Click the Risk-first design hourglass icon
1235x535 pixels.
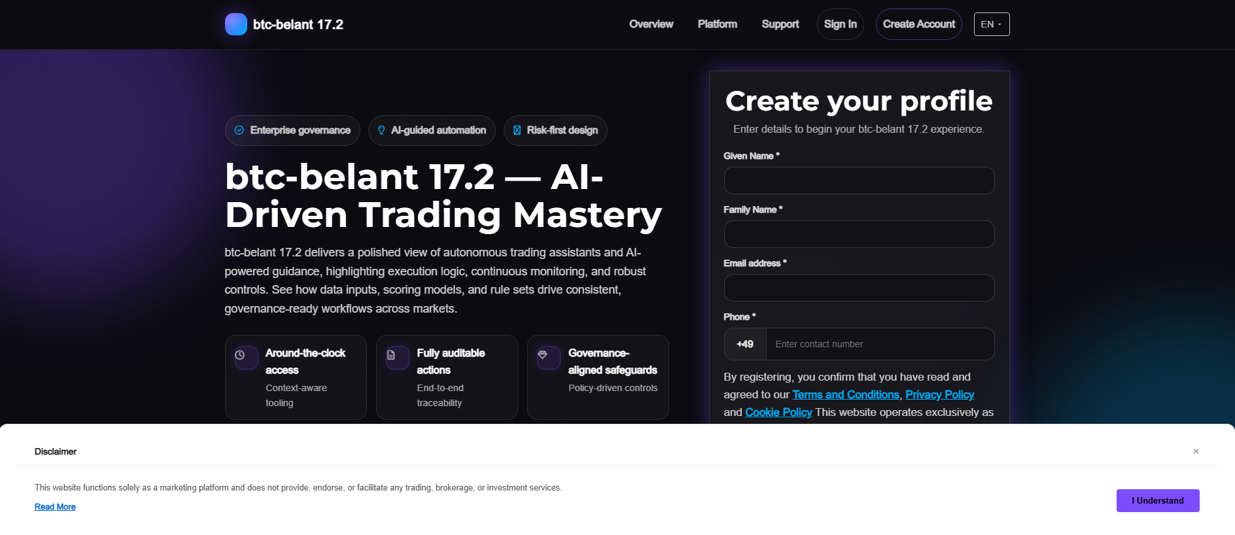pyautogui.click(x=517, y=130)
